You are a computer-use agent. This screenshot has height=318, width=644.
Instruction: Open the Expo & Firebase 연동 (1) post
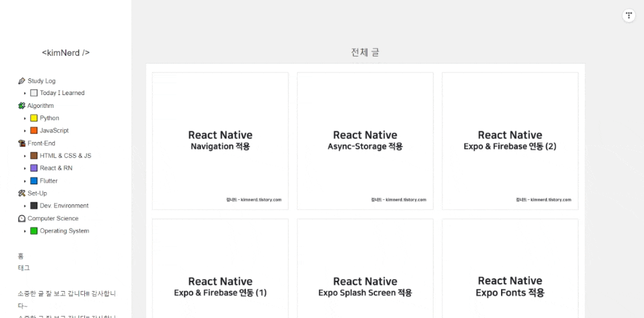click(220, 269)
